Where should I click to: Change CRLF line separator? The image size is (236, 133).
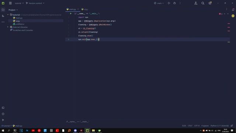point(190,126)
